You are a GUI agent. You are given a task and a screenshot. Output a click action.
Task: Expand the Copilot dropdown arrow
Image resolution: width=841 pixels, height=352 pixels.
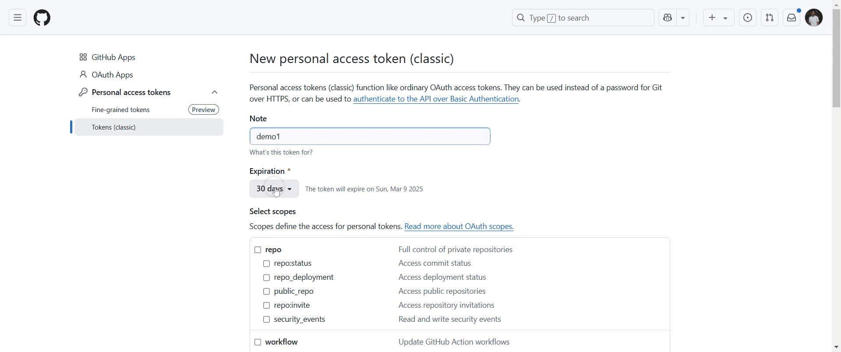683,18
